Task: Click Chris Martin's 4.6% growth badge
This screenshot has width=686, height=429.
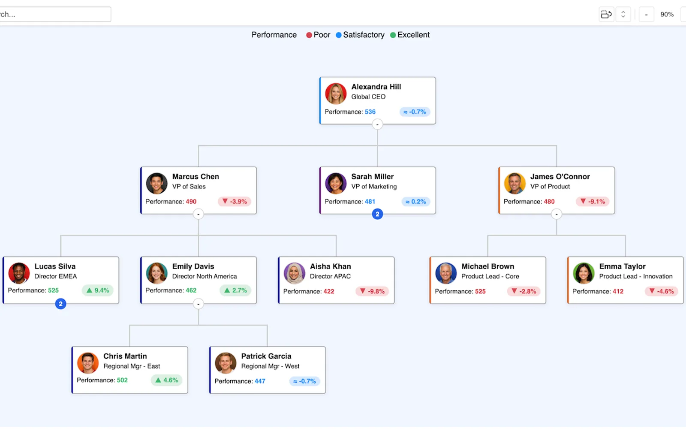Action: 166,380
